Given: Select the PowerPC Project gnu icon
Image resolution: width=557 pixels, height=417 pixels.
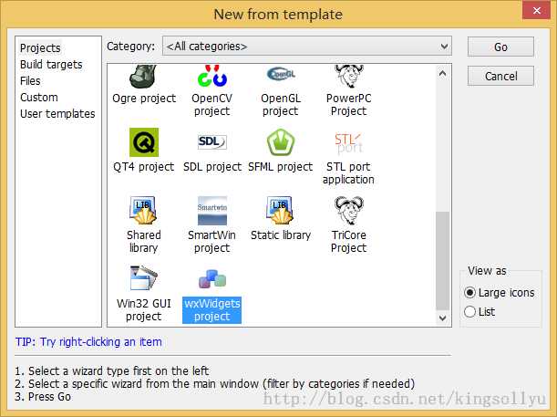Looking at the screenshot, I should (x=349, y=76).
